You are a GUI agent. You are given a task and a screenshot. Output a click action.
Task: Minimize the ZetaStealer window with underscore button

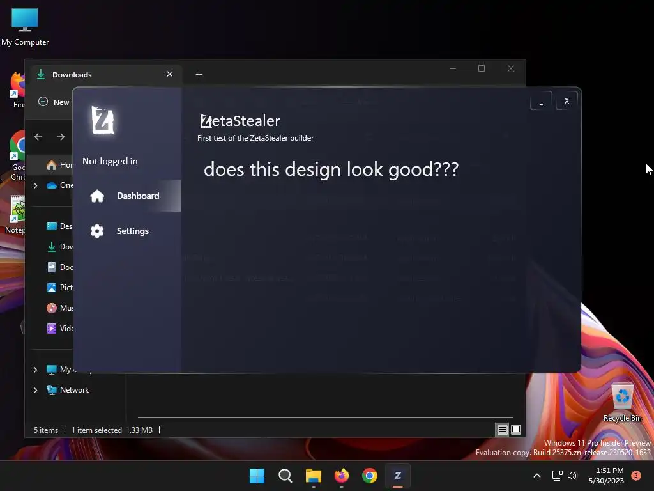(541, 101)
